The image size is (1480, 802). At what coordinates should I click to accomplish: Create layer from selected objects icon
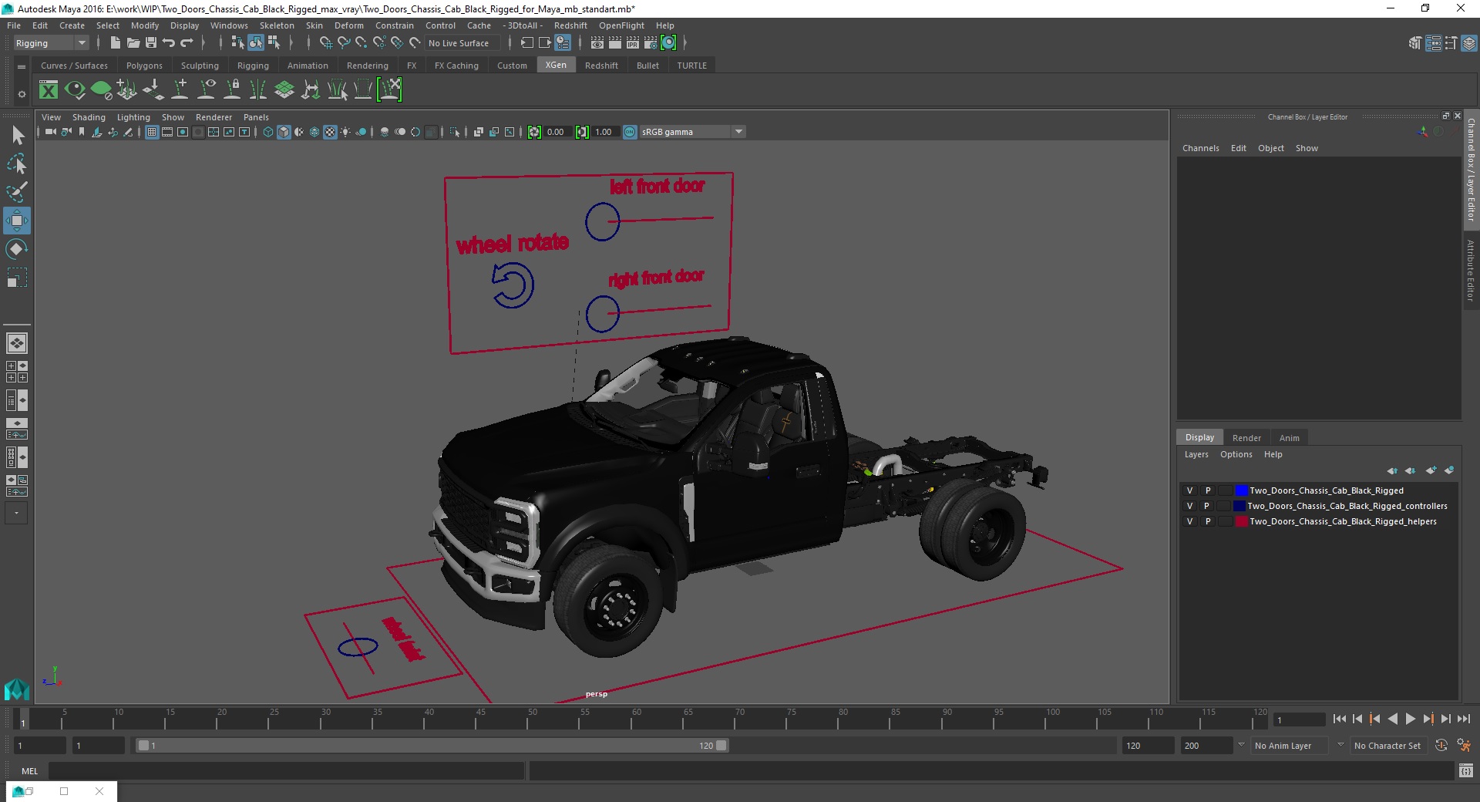tap(1449, 470)
